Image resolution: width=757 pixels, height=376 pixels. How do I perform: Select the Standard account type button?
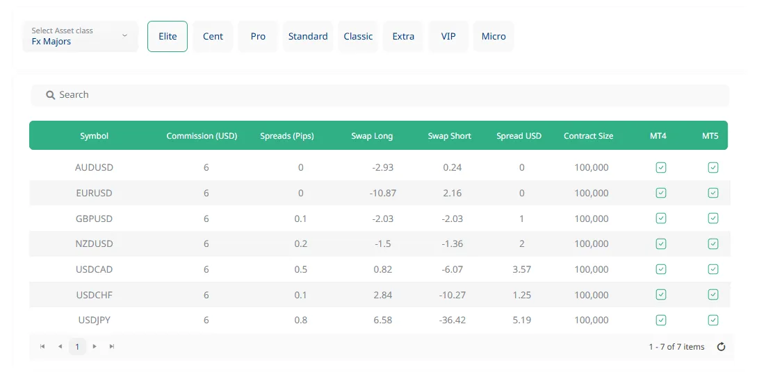[308, 36]
